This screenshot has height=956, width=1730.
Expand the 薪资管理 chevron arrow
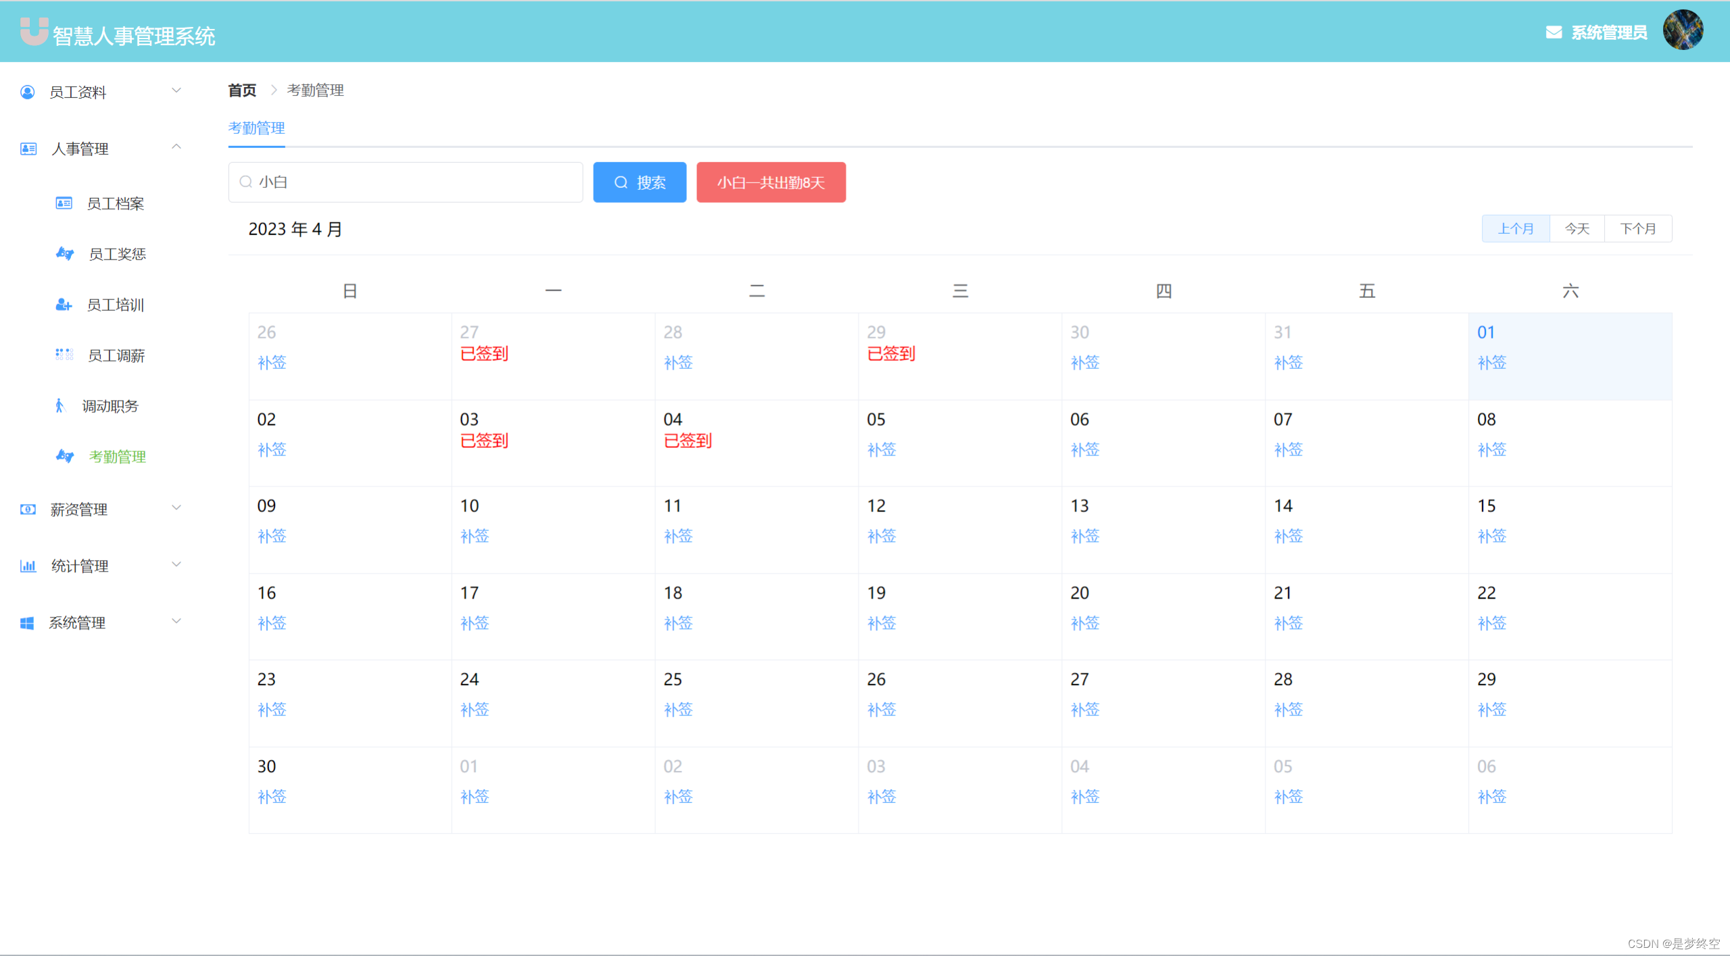pyautogui.click(x=176, y=508)
